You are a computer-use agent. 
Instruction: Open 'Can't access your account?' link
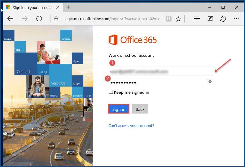131,126
